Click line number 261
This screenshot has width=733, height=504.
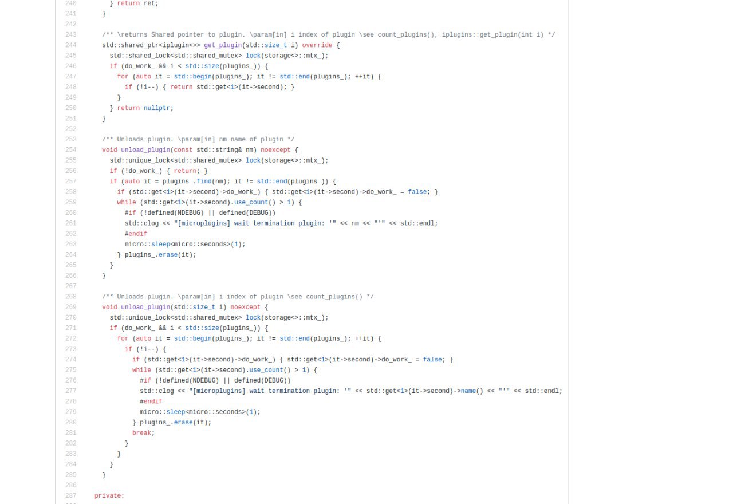[x=70, y=223]
